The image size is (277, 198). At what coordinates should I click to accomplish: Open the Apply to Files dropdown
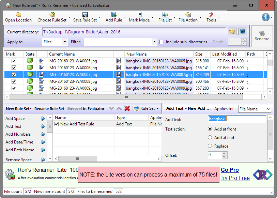pyautogui.click(x=65, y=42)
